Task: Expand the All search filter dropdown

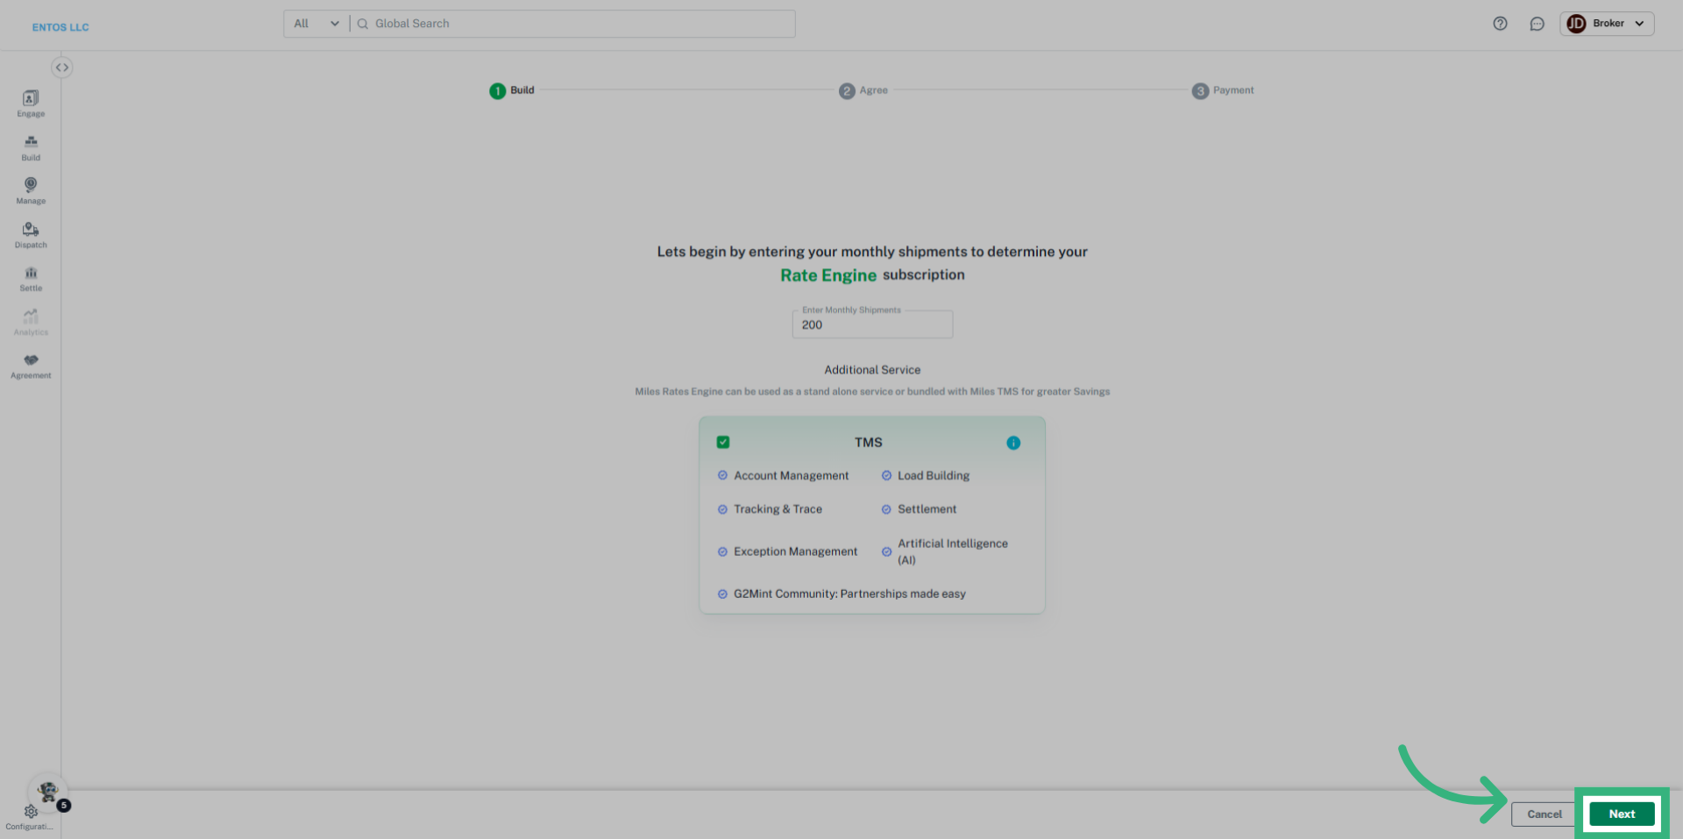Action: click(316, 24)
